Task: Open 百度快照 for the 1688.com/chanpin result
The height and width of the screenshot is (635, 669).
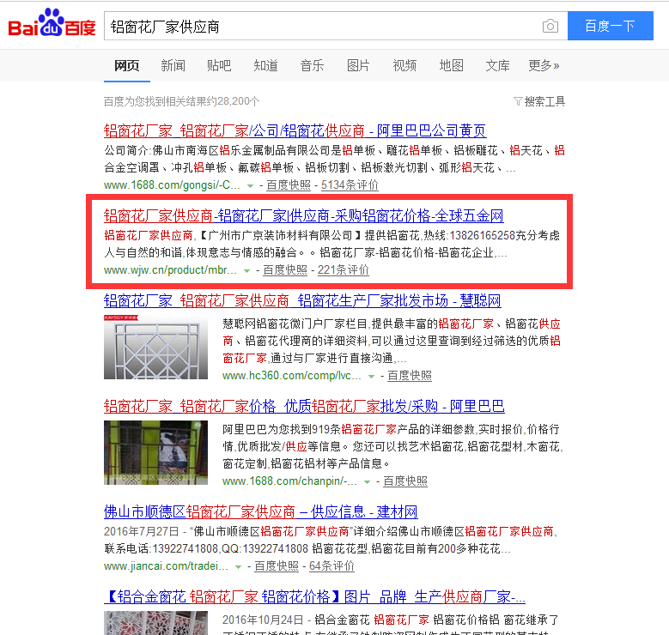Action: coord(405,481)
